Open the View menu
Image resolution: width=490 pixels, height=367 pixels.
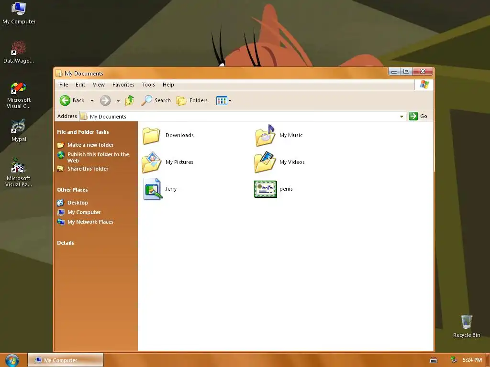(99, 85)
